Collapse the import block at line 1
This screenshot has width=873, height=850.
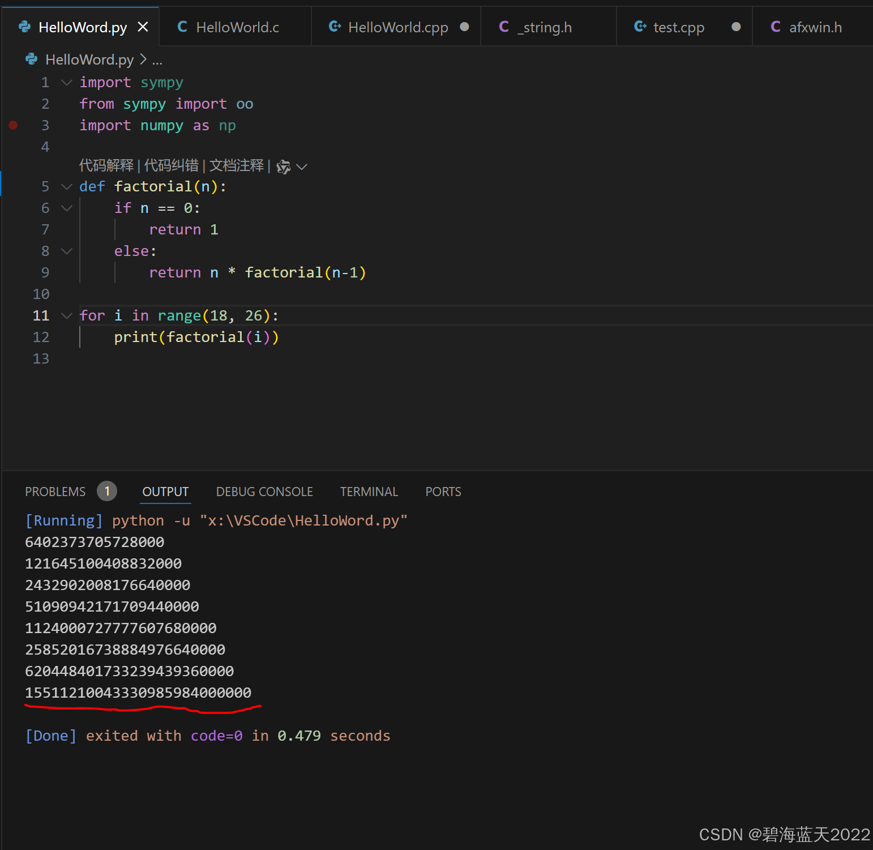point(66,83)
